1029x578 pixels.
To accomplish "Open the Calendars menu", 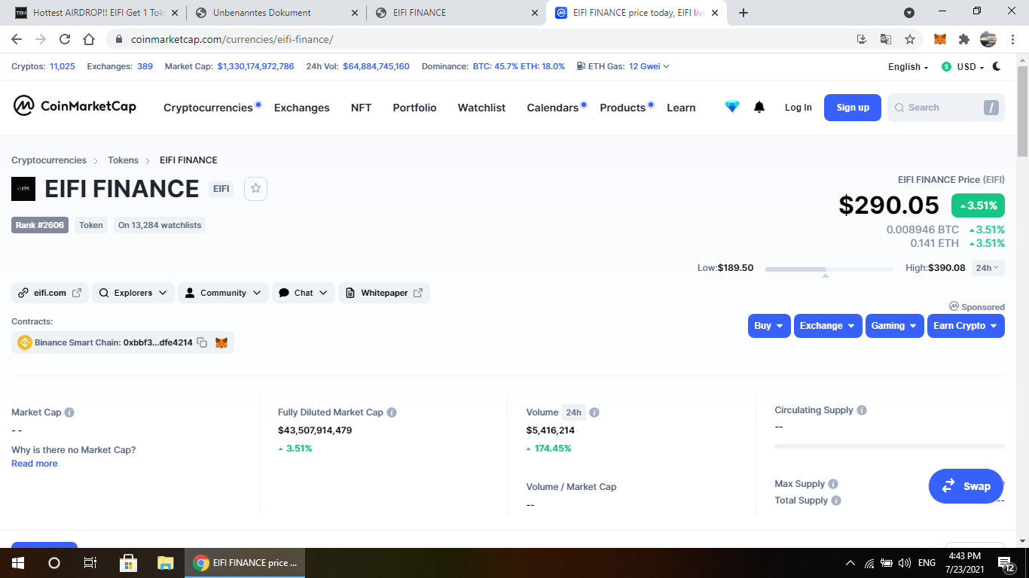I will 553,108.
